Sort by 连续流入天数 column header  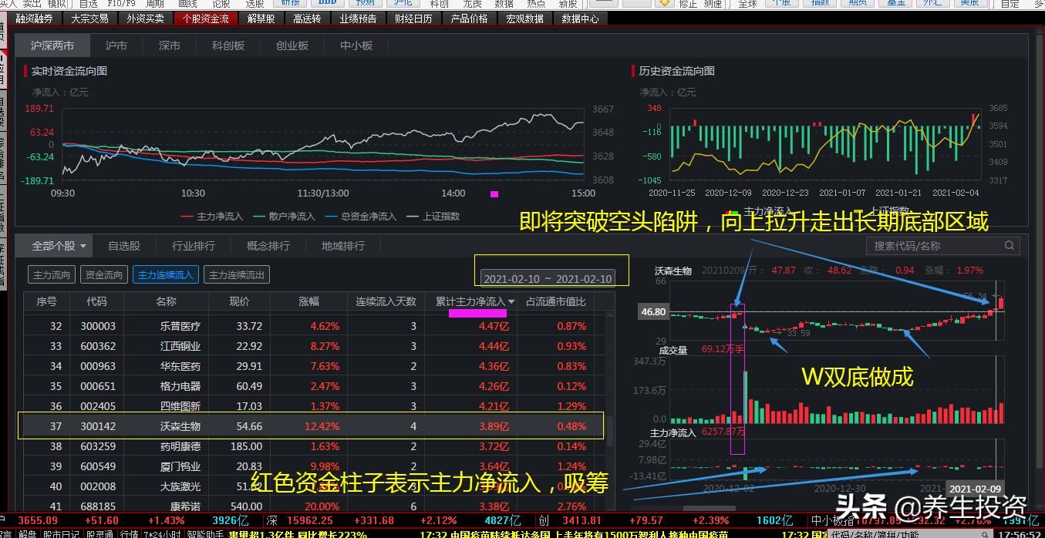(x=386, y=301)
